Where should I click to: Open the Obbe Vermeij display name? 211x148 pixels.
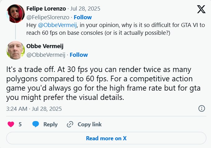pyautogui.click(x=45, y=46)
